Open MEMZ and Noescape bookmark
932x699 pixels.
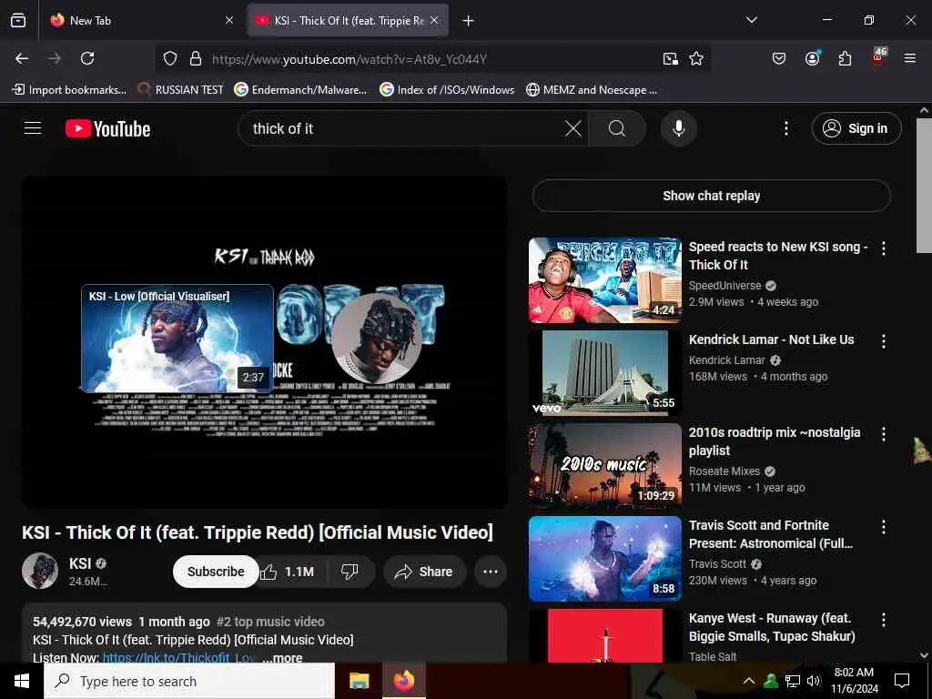pyautogui.click(x=592, y=90)
